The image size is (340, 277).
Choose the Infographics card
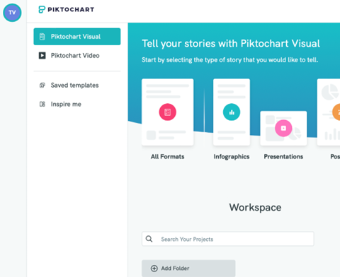point(232,112)
